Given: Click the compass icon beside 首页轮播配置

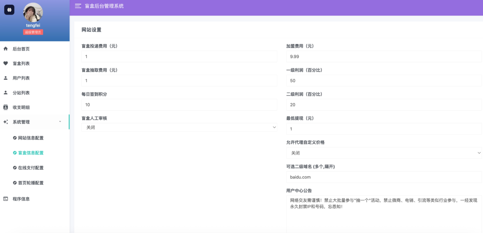Looking at the screenshot, I should (15, 183).
